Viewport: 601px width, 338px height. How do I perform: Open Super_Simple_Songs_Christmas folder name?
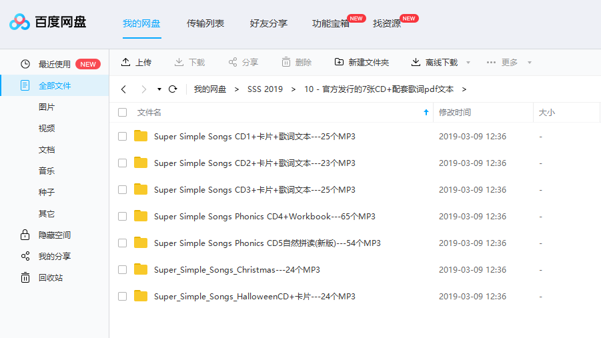[237, 270]
